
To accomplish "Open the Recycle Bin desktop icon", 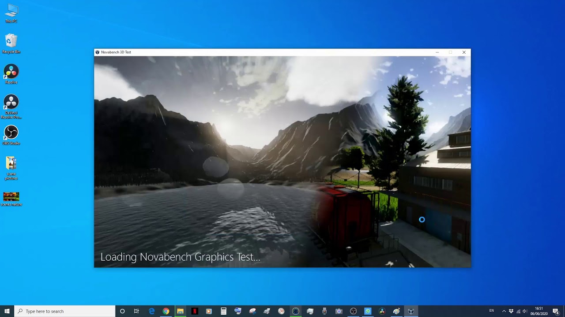I will pyautogui.click(x=11, y=43).
